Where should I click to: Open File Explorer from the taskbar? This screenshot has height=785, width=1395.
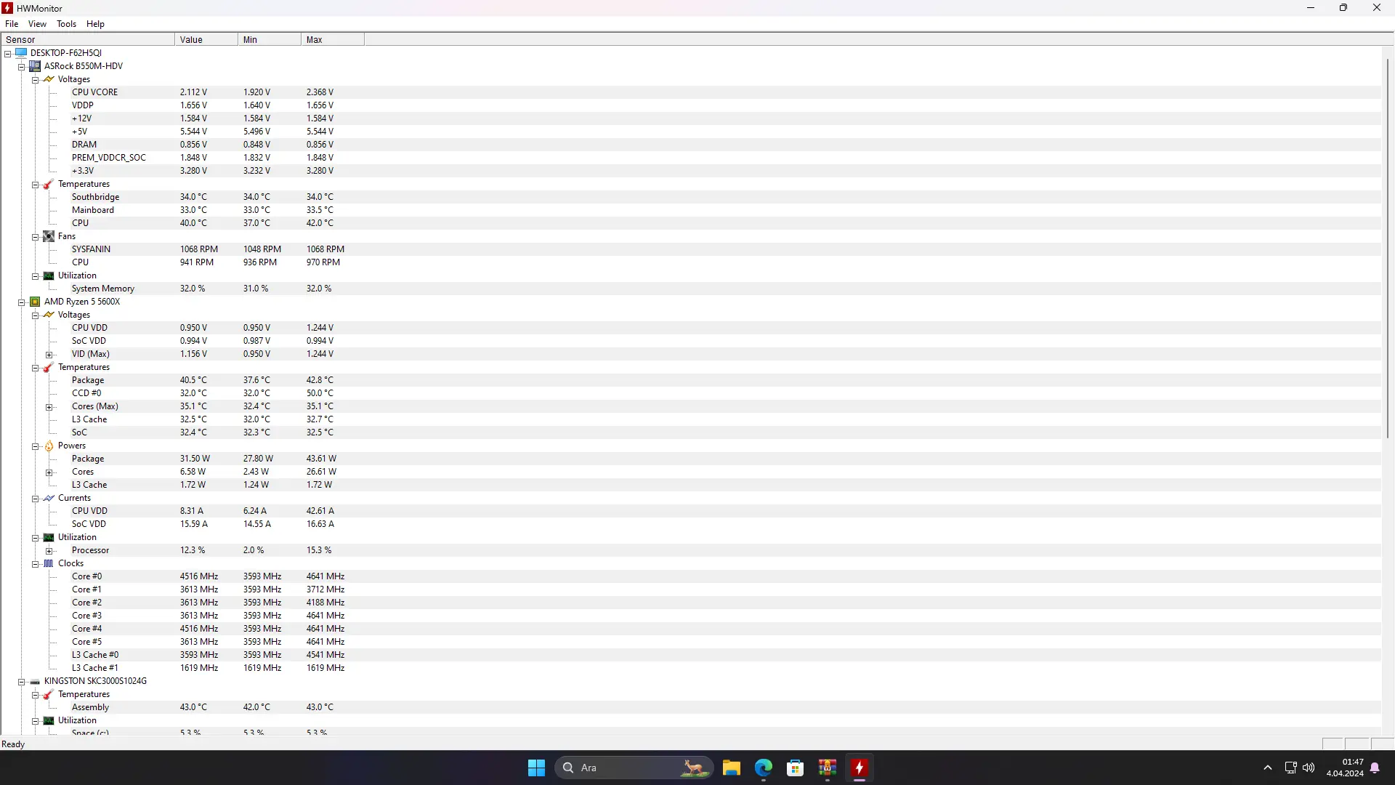732,768
